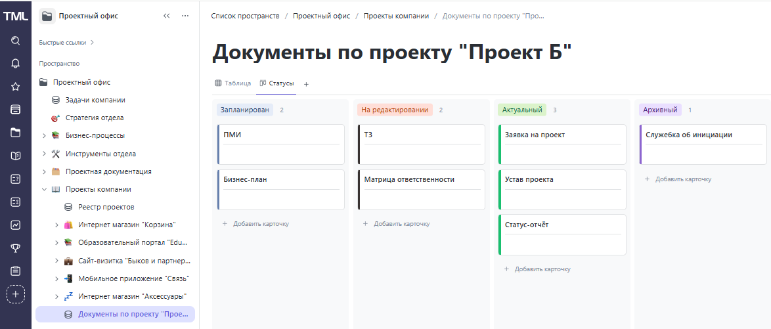Open the Бизнес-план card
This screenshot has width=771, height=329.
click(x=281, y=190)
